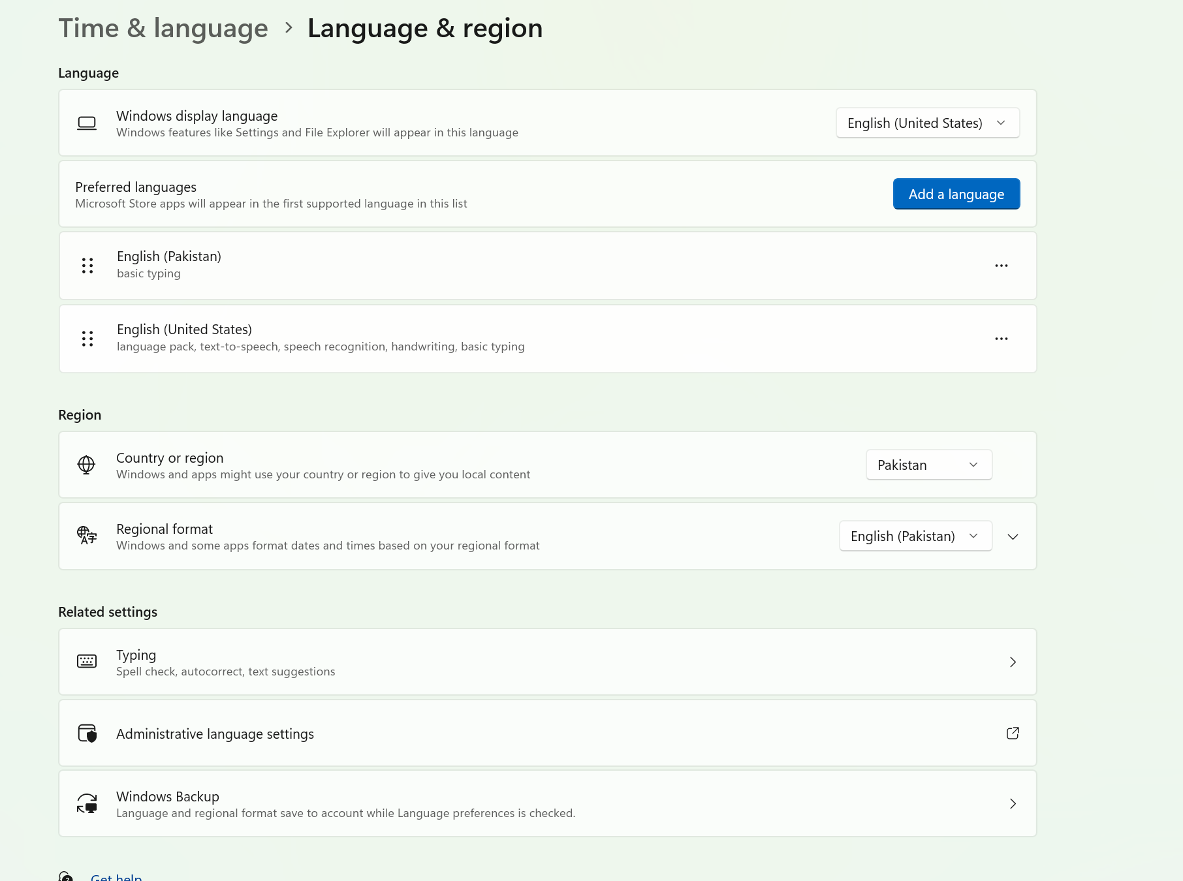Open more options for English (Pakistan)
Screen dimensions: 1183x881
point(1002,266)
